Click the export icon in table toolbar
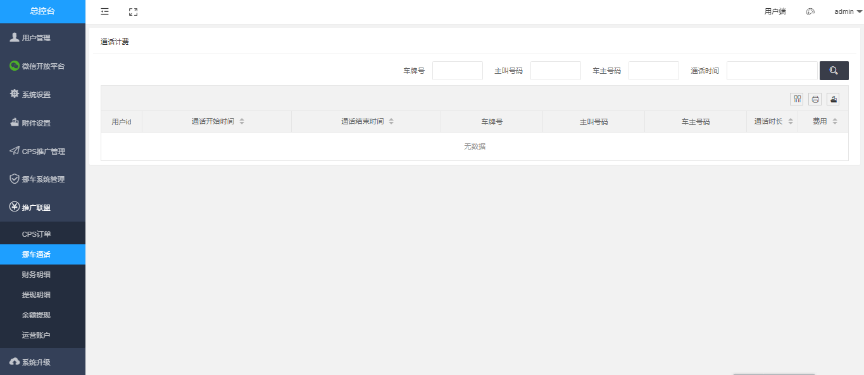This screenshot has height=375, width=864. tap(834, 99)
